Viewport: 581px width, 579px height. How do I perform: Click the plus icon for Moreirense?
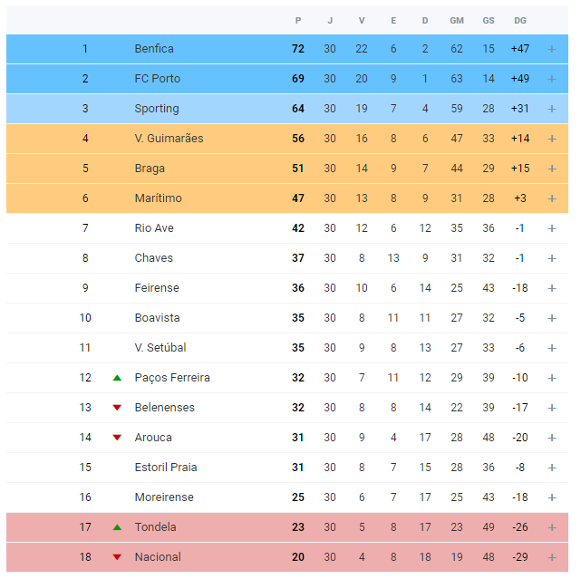click(552, 497)
